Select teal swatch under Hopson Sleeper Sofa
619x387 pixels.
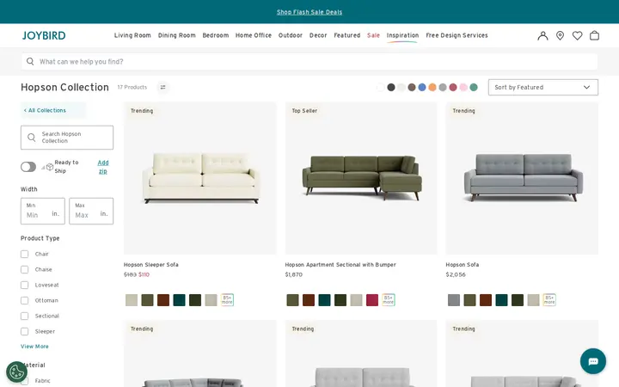point(179,300)
